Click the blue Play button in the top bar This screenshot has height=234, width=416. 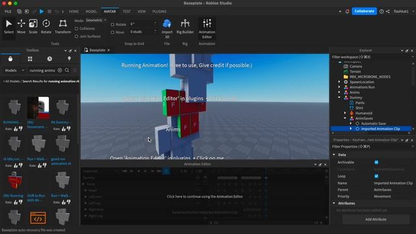click(42, 12)
